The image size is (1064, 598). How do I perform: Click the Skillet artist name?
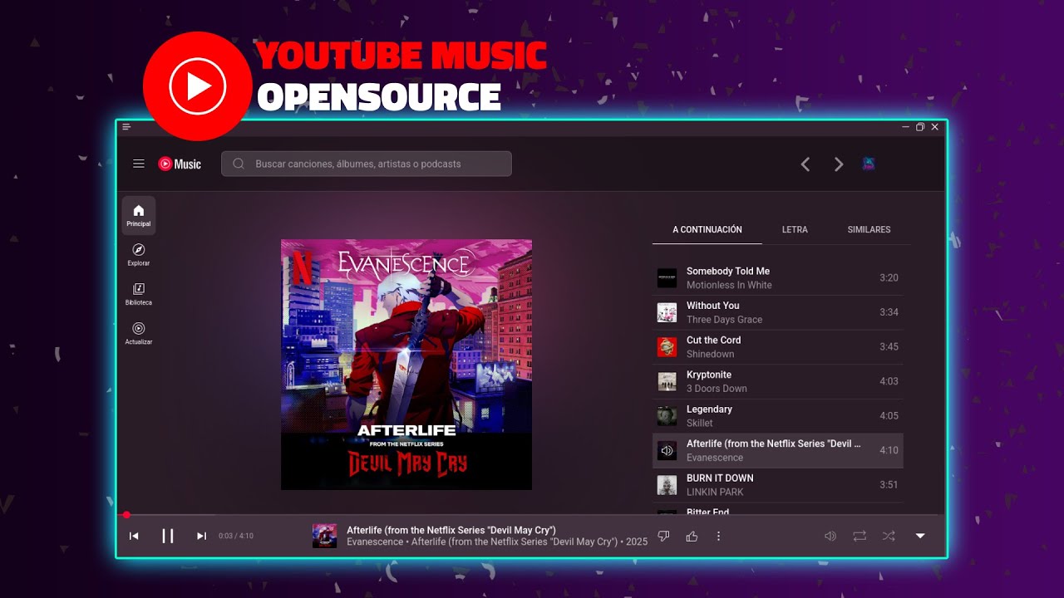click(699, 423)
